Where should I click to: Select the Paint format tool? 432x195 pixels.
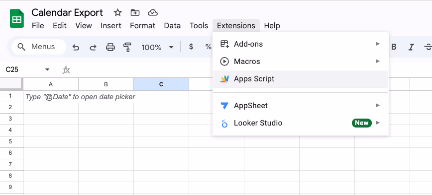tap(127, 48)
